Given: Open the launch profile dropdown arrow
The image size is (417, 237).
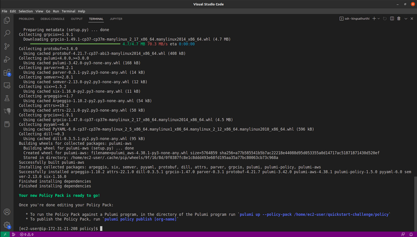Looking at the screenshot, I should tap(379, 18).
